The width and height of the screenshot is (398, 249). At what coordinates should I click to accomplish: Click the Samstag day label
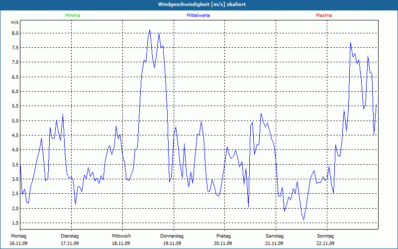point(275,236)
